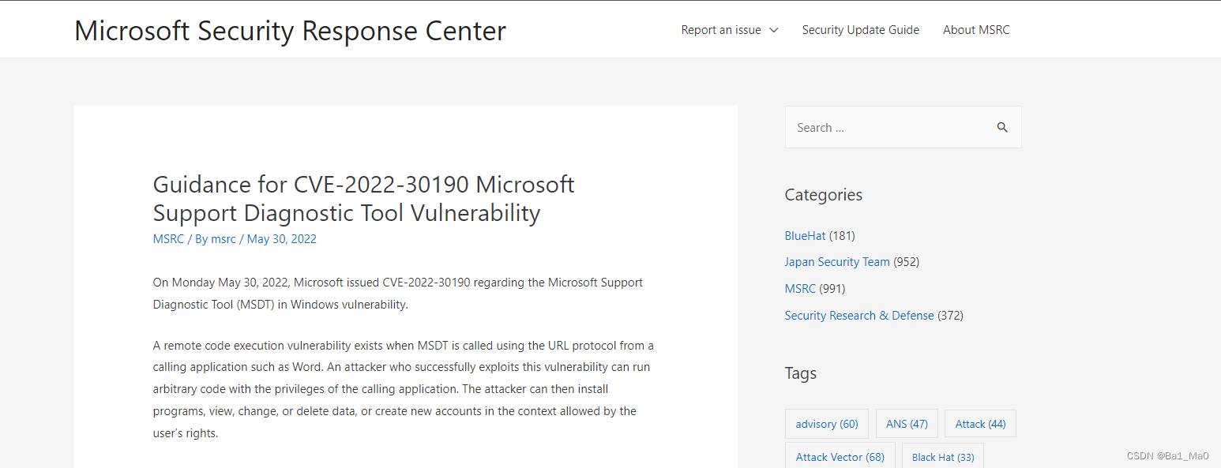Open Security Research & Defense category

click(859, 316)
